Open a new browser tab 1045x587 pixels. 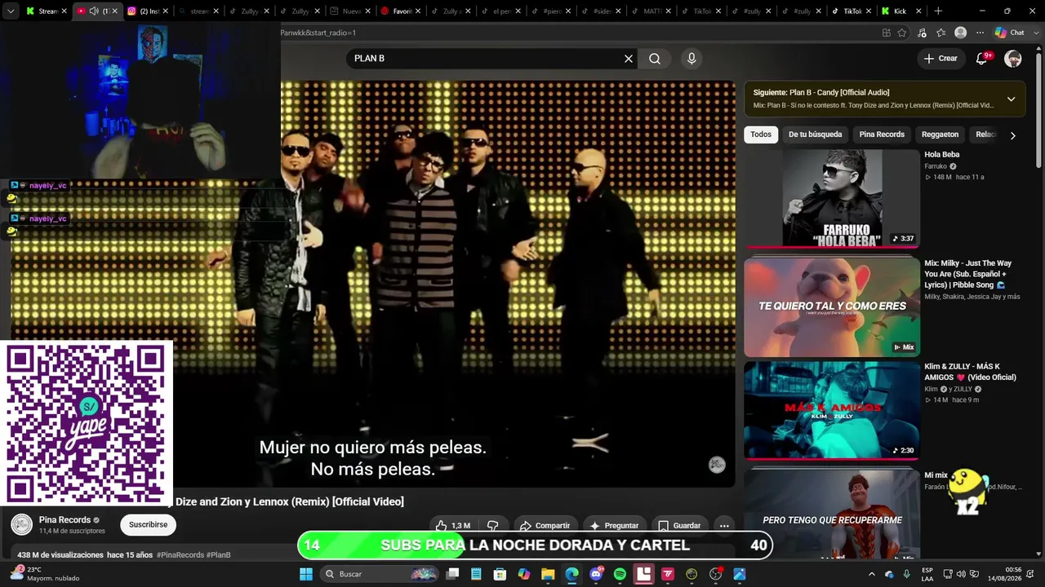point(938,11)
